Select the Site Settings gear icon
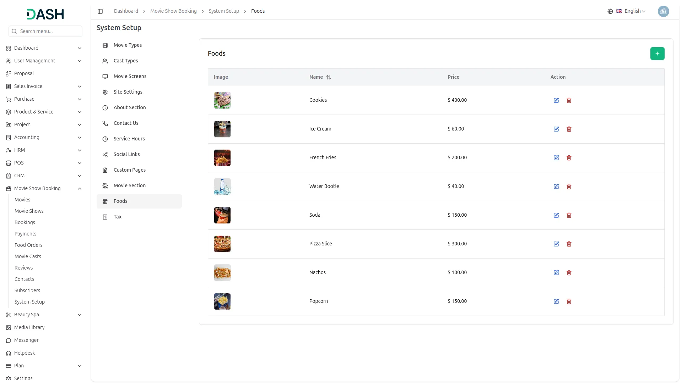Viewport: 682px width, 383px height. tap(105, 92)
